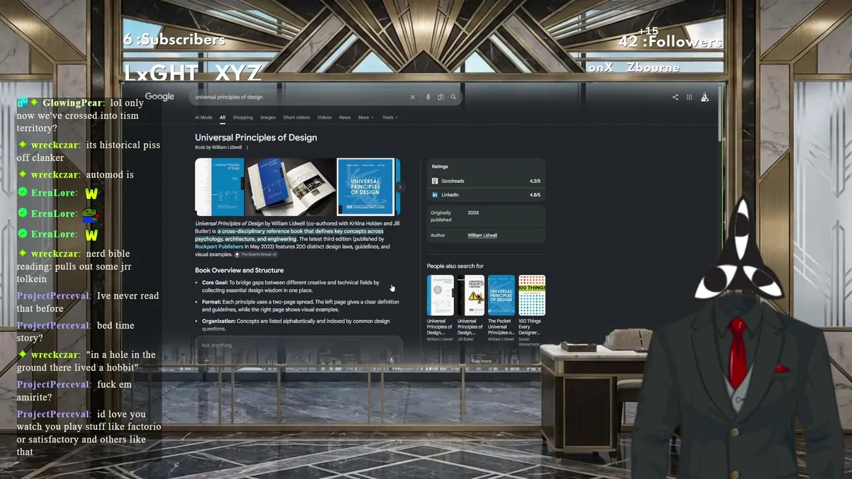Click the 'Universal Principles of Design' heading
This screenshot has height=479, width=852.
256,138
